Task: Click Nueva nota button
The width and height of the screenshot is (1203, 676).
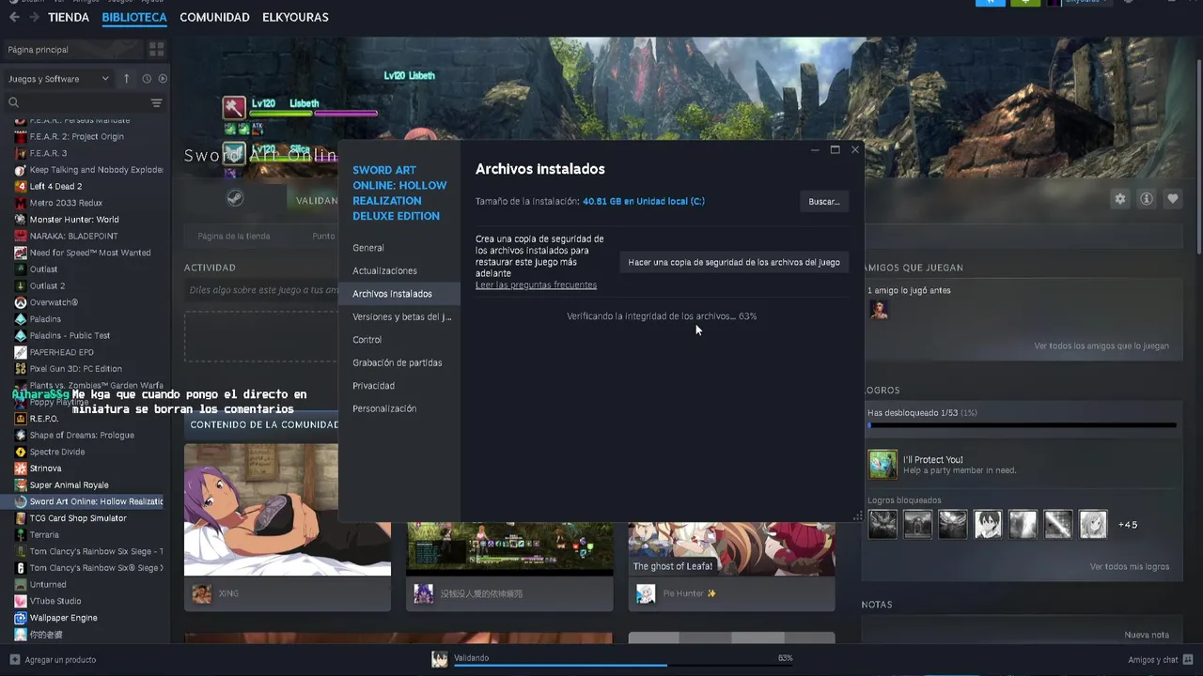Action: tap(1147, 635)
